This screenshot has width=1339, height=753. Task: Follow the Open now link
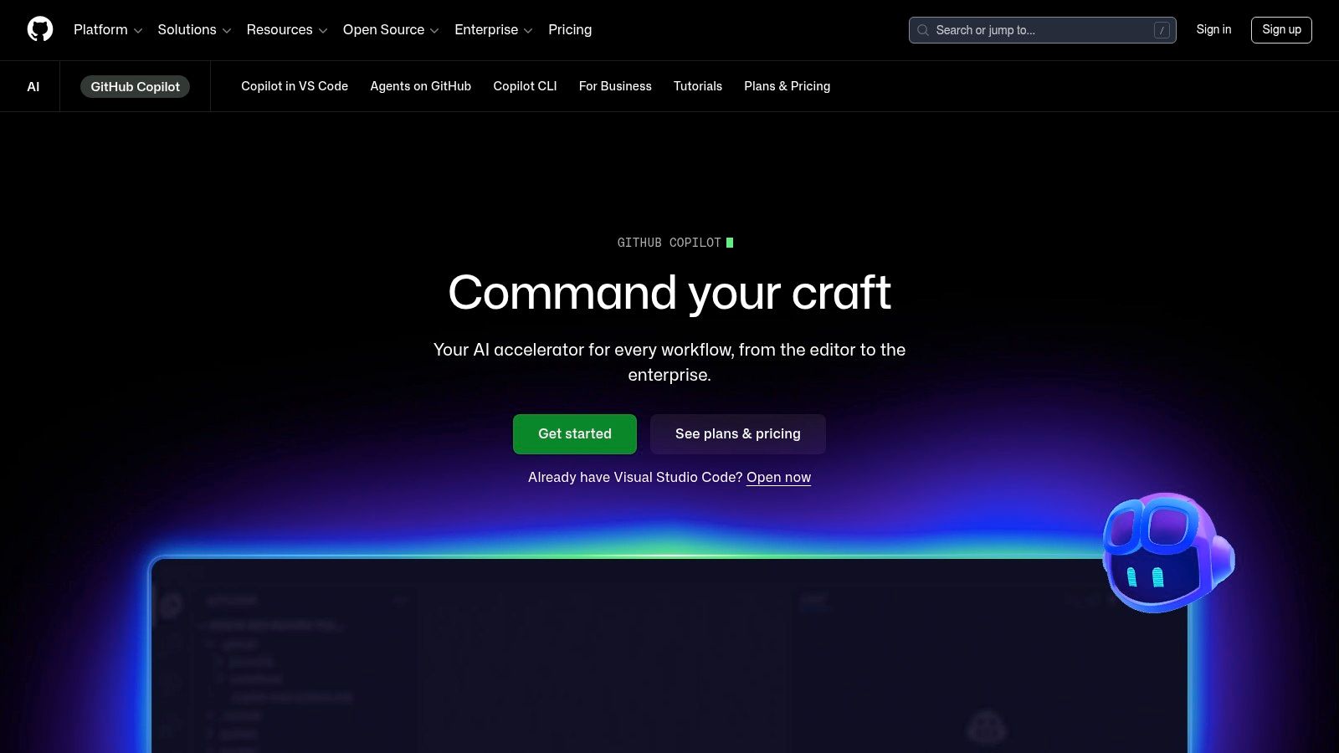778,477
